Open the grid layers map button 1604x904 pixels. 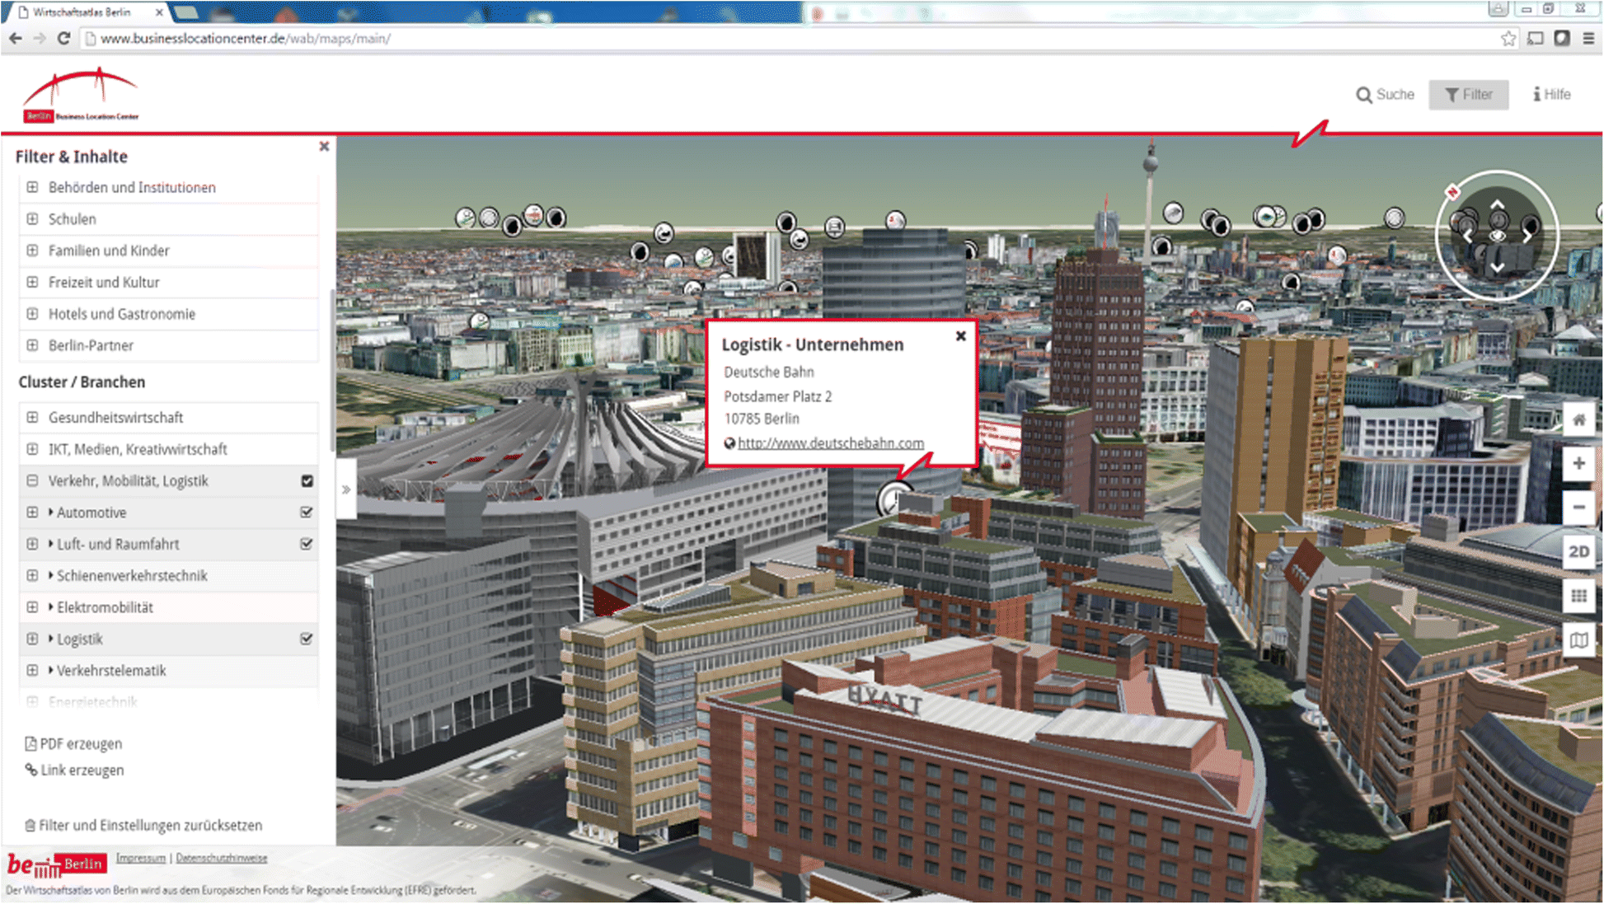point(1578,596)
